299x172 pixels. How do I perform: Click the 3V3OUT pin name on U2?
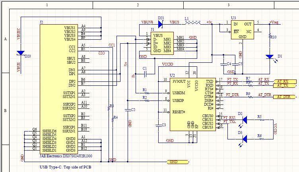click(x=179, y=81)
